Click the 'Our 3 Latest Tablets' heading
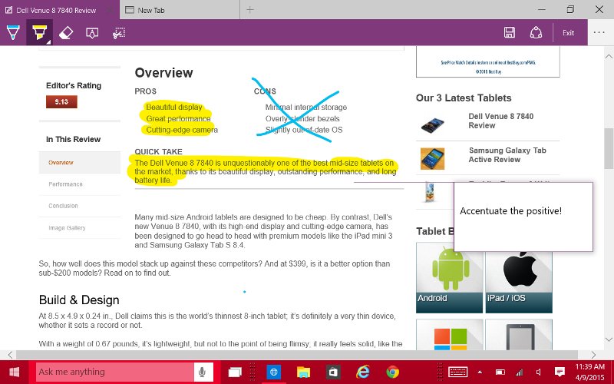Screen dimensions: 614x384 click(x=464, y=98)
